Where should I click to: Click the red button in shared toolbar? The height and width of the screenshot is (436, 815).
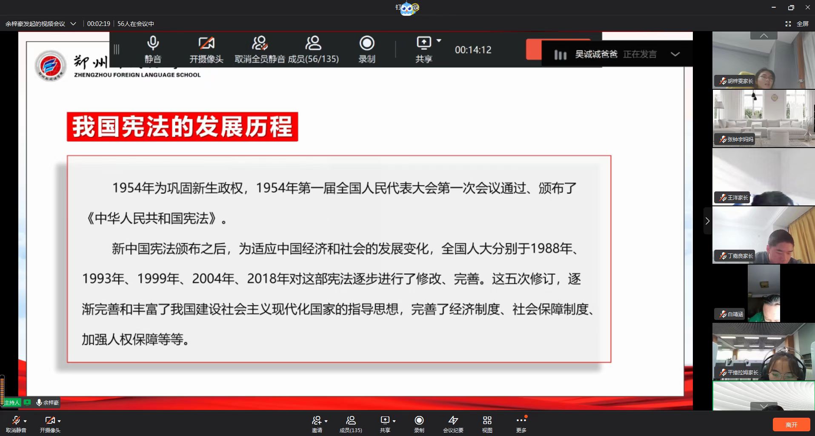tap(534, 49)
